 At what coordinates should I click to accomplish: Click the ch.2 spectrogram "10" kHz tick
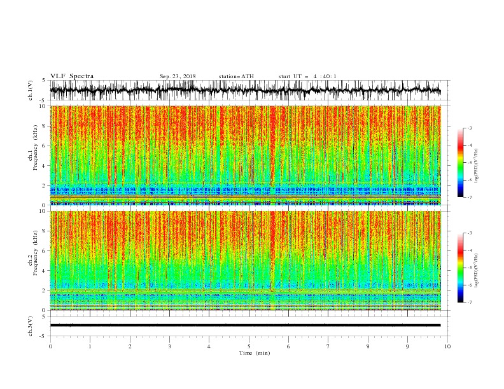[43, 211]
